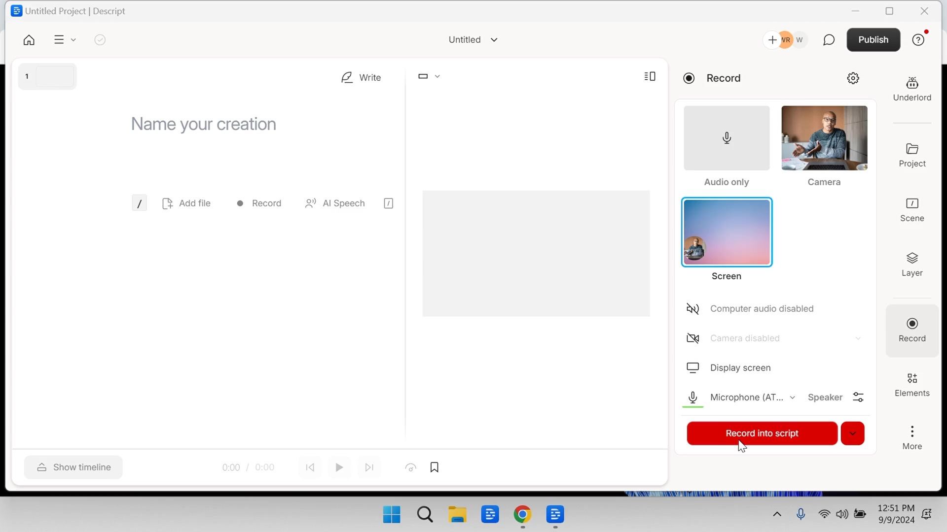Expand the red Record options dropdown arrow
This screenshot has height=532, width=947.
(x=852, y=433)
